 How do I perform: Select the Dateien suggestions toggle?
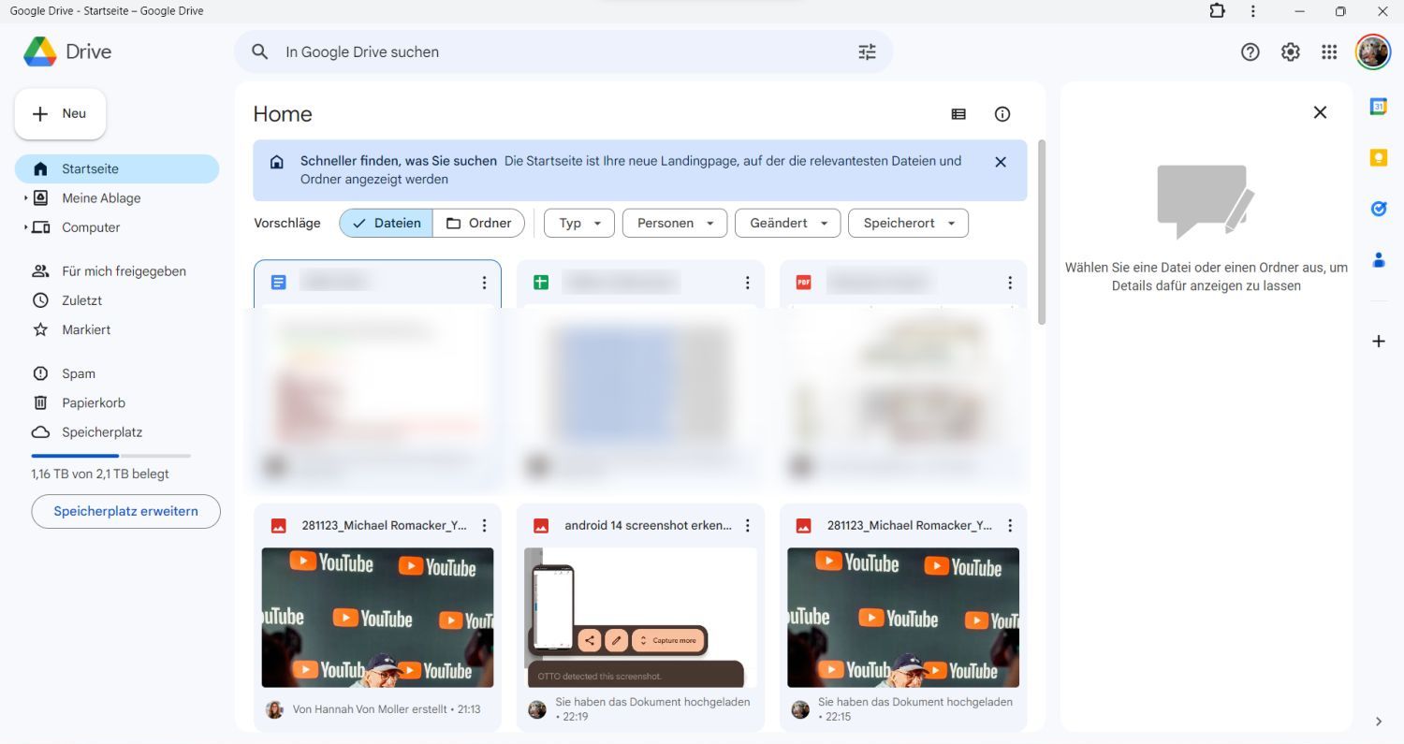(x=387, y=223)
